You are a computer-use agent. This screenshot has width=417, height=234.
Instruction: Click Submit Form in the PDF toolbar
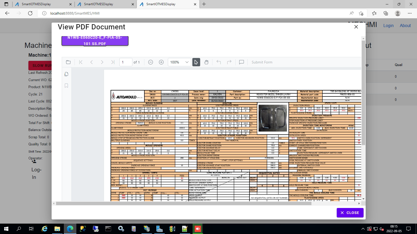pos(262,62)
